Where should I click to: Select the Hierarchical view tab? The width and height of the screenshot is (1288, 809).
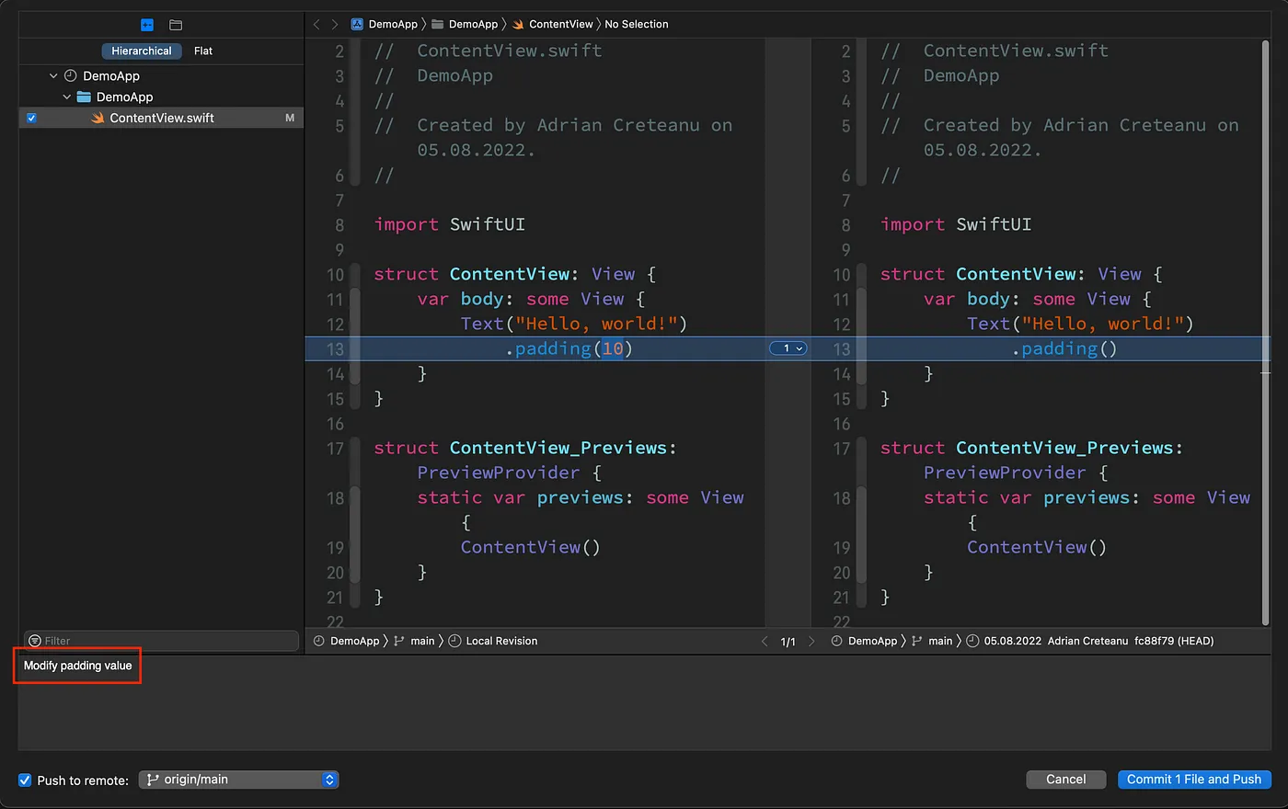[142, 51]
